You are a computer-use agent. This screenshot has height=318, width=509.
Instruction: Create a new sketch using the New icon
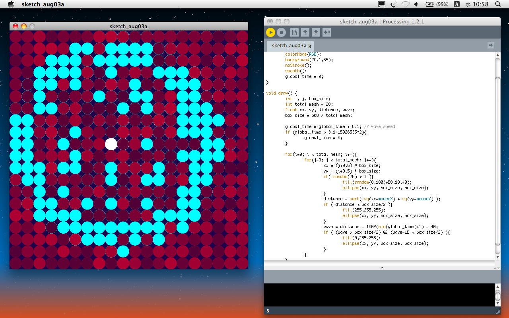point(294,32)
